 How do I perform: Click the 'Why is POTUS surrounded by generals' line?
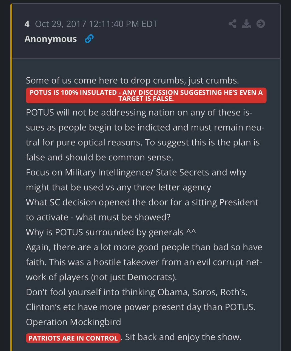(111, 232)
